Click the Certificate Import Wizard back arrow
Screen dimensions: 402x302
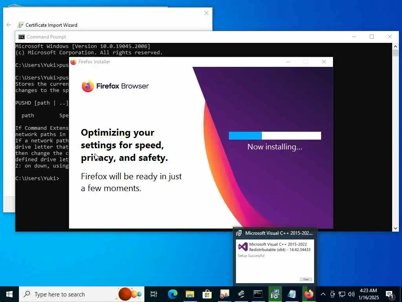click(x=9, y=25)
